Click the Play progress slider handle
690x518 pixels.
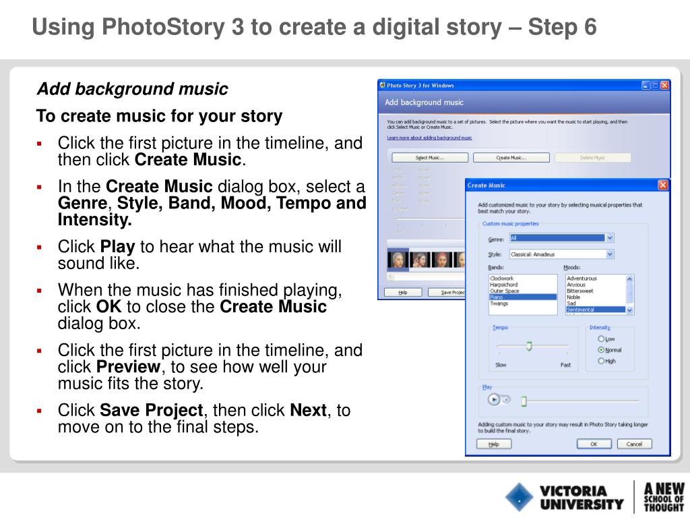click(x=524, y=401)
